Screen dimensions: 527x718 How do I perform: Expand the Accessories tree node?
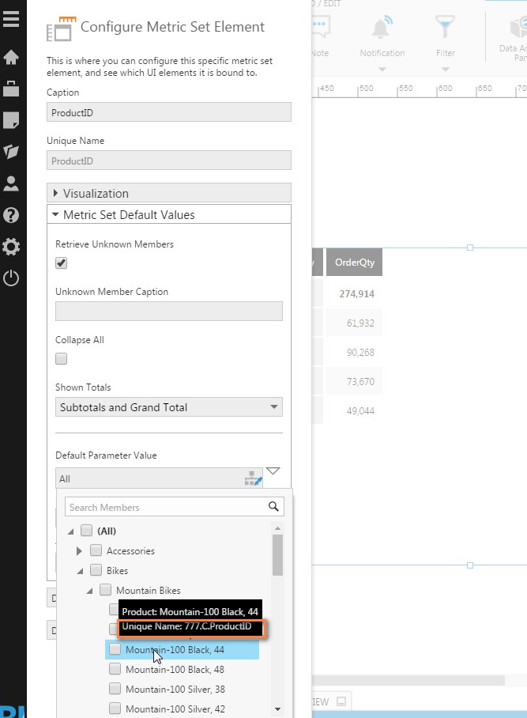(x=79, y=550)
